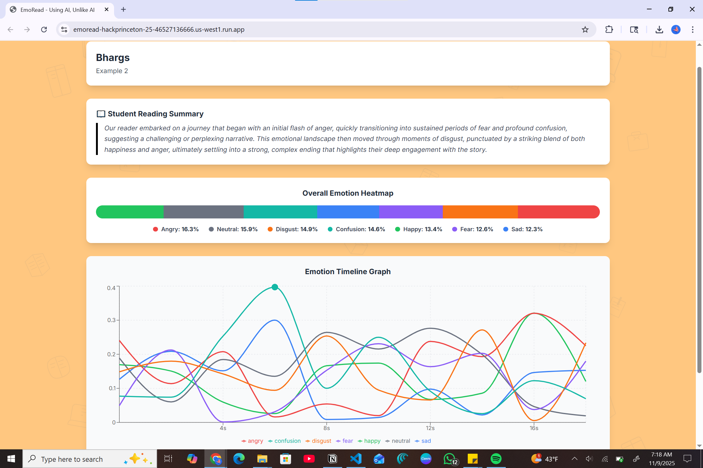The image size is (703, 468).
Task: Open Spotify from the taskbar
Action: (496, 459)
